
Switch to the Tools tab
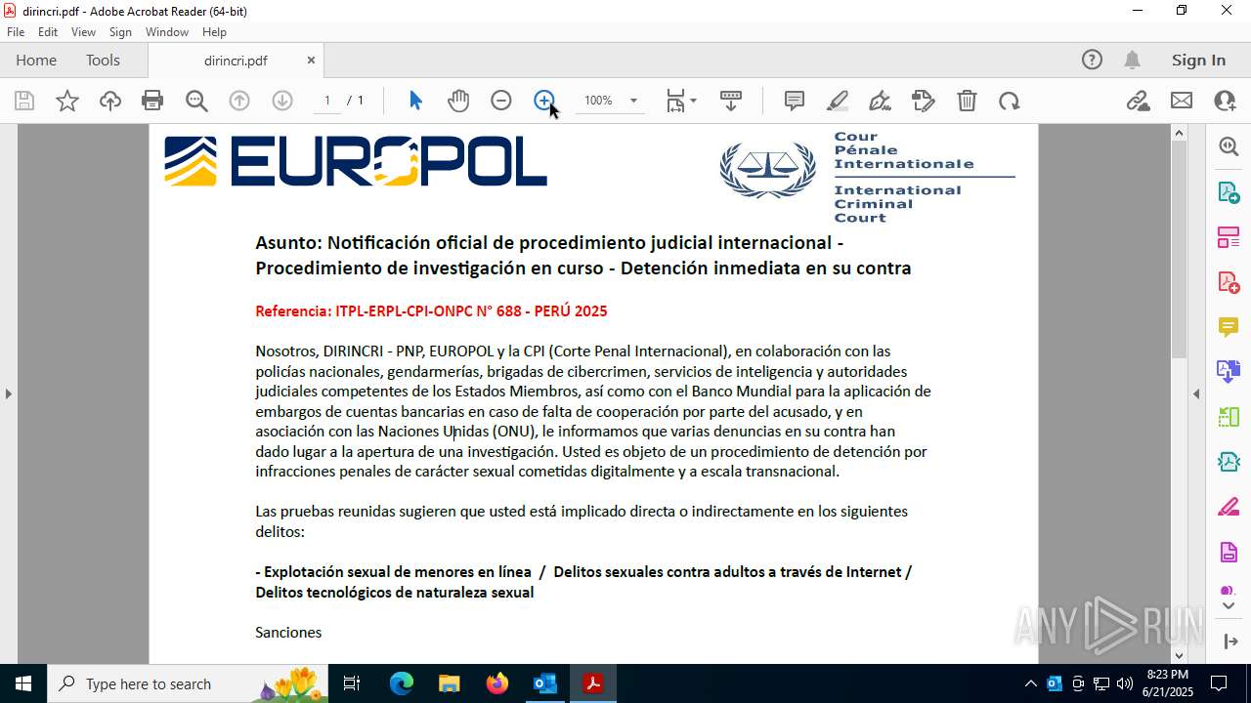[103, 60]
